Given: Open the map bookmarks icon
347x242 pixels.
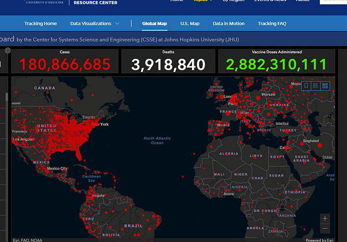Looking at the screenshot, I should tap(307, 86).
